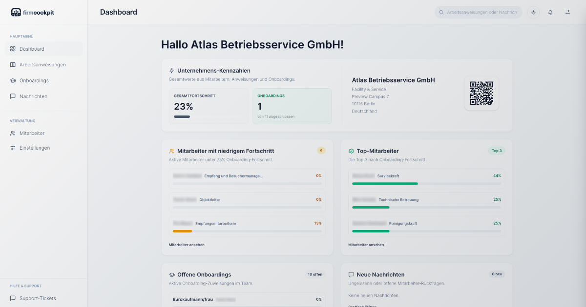Toggle the light/dark theme sun icon
586x307 pixels.
click(x=533, y=12)
